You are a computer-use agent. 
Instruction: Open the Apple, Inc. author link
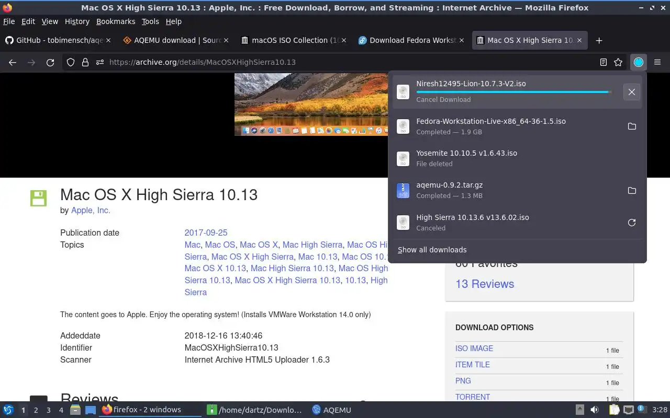pyautogui.click(x=91, y=210)
